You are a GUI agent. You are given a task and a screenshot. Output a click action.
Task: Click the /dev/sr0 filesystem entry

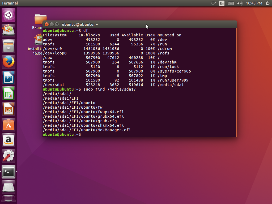pyautogui.click(x=52, y=49)
